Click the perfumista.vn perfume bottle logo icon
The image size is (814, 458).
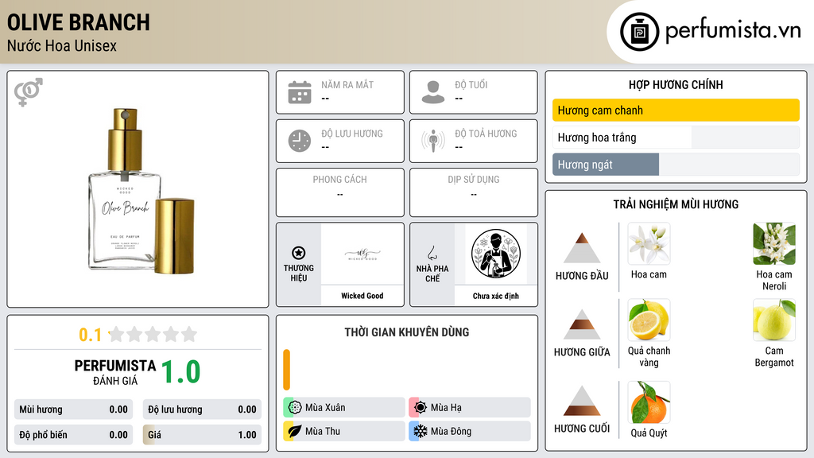pyautogui.click(x=639, y=32)
